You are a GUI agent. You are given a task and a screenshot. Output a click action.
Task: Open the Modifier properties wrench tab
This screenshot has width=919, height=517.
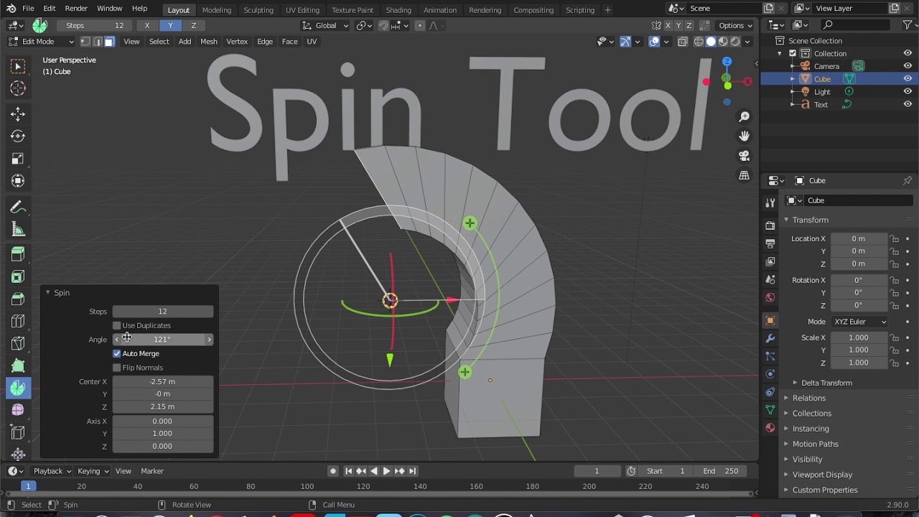click(x=770, y=338)
